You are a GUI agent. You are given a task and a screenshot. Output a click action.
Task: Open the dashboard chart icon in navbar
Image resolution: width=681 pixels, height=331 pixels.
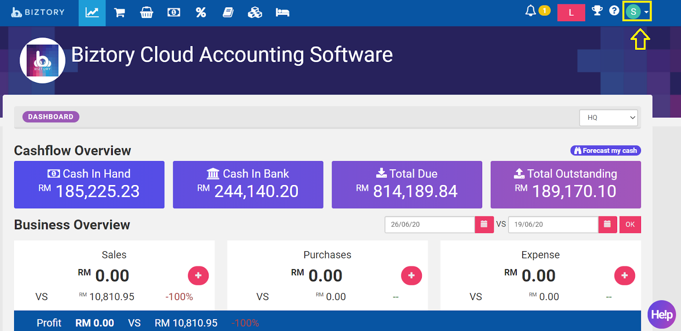(92, 13)
